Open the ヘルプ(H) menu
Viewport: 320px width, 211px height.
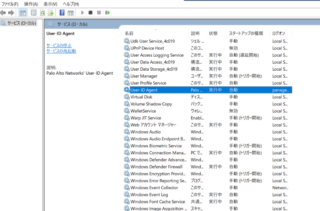click(71, 4)
